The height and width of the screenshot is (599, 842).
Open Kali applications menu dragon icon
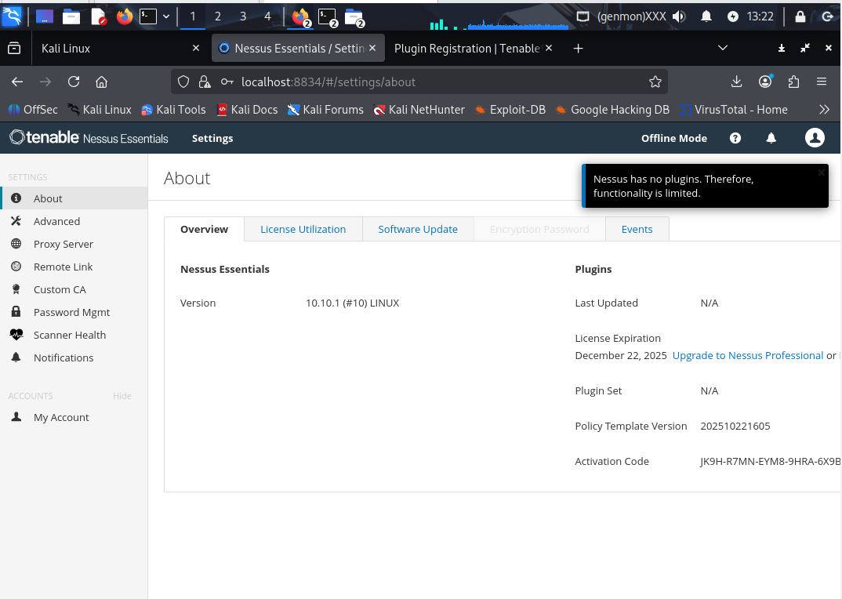click(x=12, y=16)
